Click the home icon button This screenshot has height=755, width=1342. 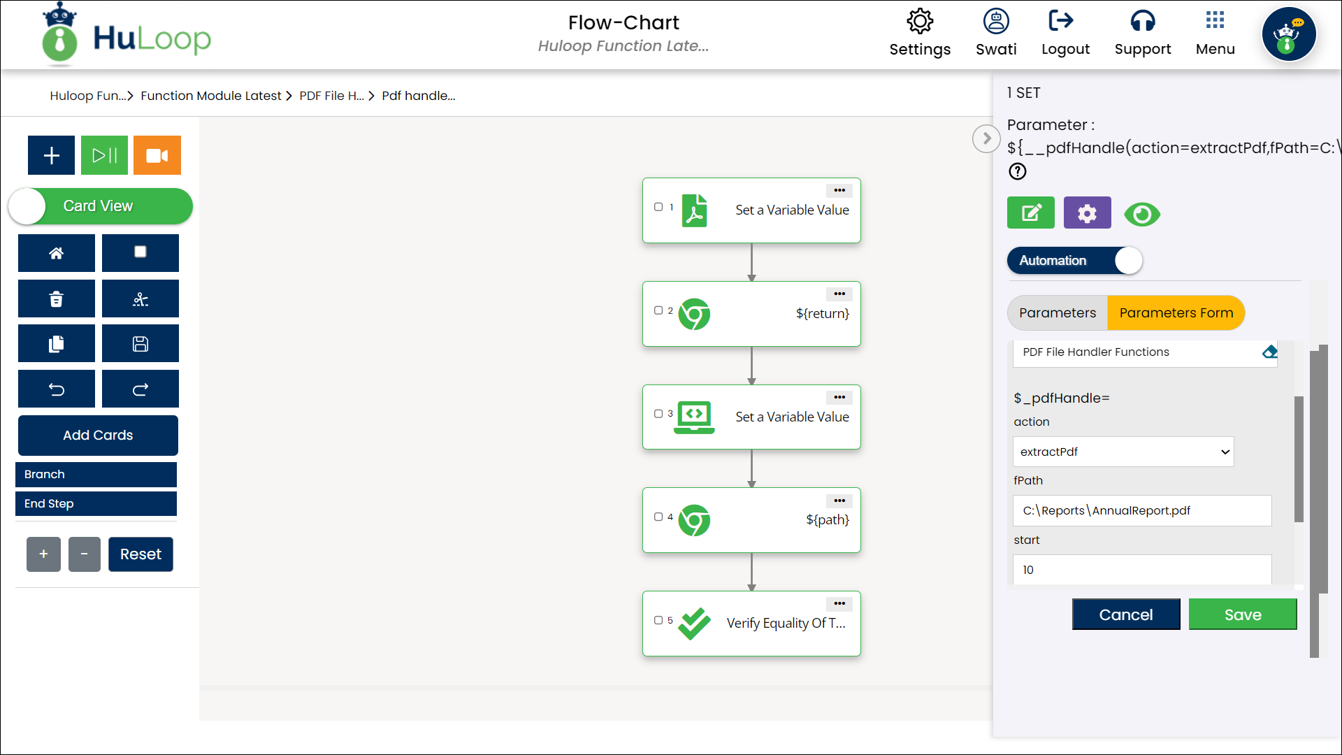click(57, 253)
